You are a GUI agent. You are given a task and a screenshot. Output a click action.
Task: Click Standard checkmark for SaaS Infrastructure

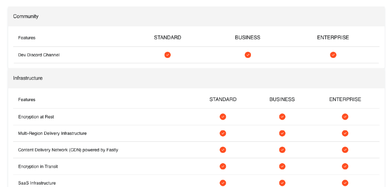pos(223,183)
